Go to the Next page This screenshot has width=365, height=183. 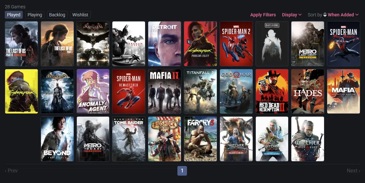point(353,171)
